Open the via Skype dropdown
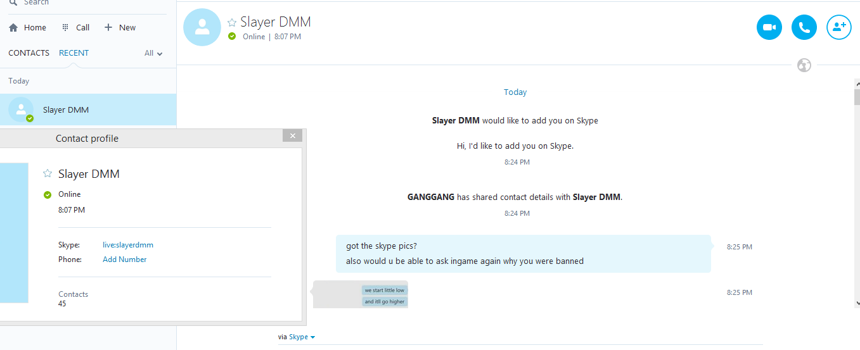The width and height of the screenshot is (860, 350). coord(302,337)
